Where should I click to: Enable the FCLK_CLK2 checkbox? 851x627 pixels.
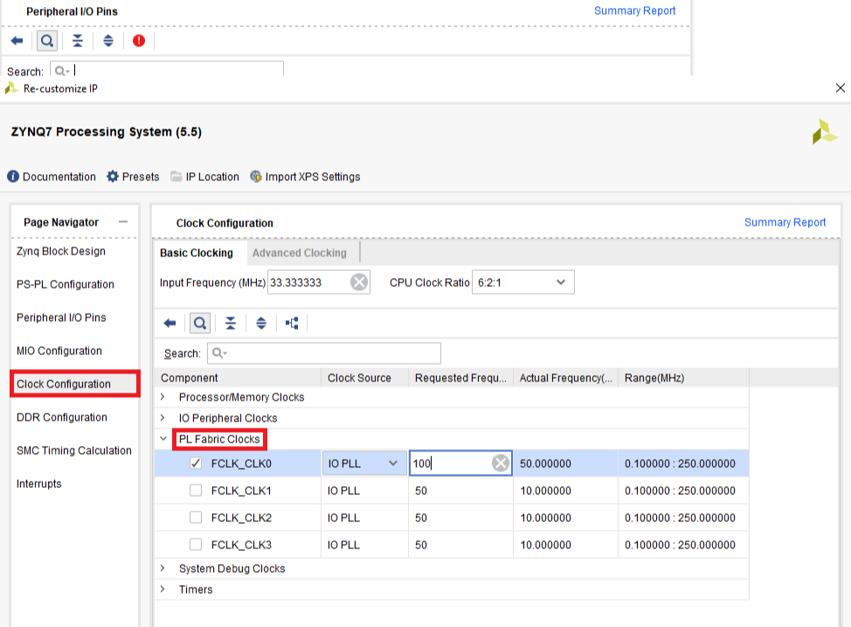196,517
